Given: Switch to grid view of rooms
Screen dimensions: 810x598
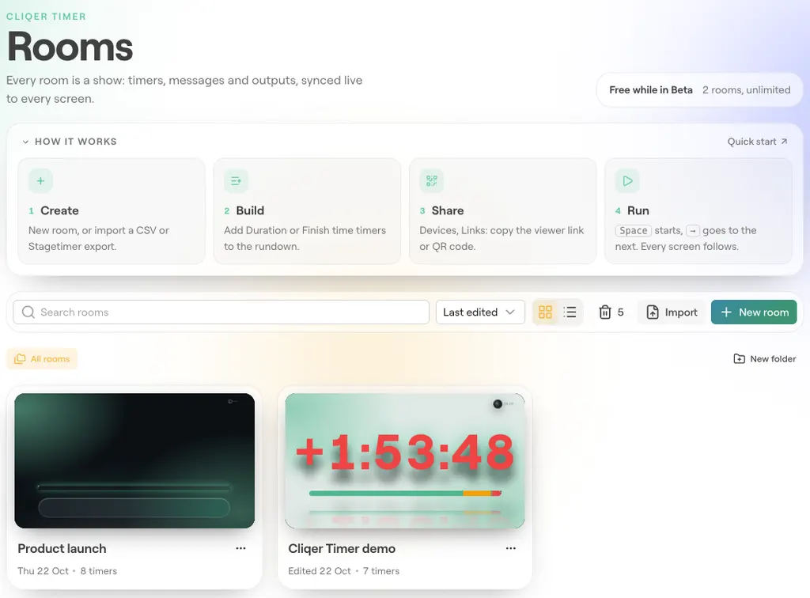Looking at the screenshot, I should pos(545,312).
